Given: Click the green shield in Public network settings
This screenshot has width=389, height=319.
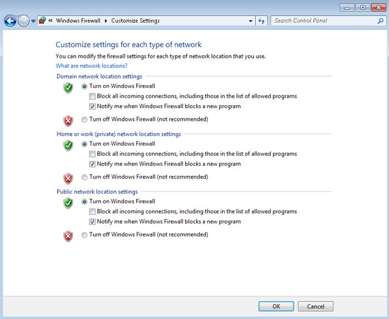Looking at the screenshot, I should pos(68,203).
